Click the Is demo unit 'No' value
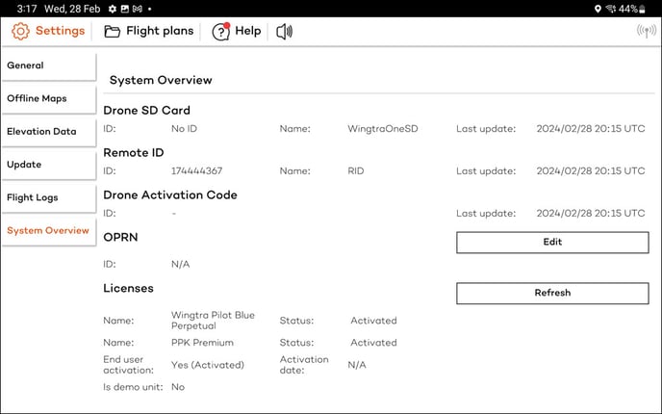662x414 pixels. [178, 387]
